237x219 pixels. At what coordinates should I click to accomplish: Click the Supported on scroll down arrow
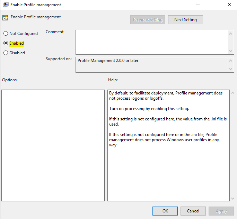[231, 69]
